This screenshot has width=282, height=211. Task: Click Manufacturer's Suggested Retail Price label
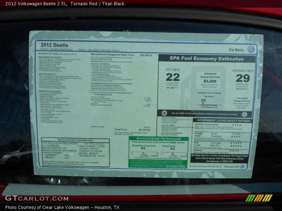pyautogui.click(x=112, y=55)
